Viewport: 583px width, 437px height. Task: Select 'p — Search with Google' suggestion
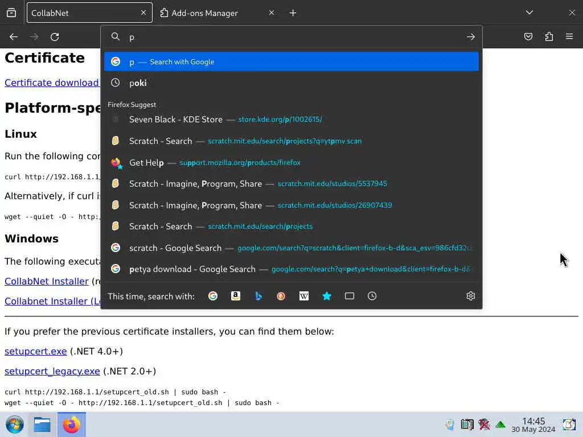coord(291,61)
